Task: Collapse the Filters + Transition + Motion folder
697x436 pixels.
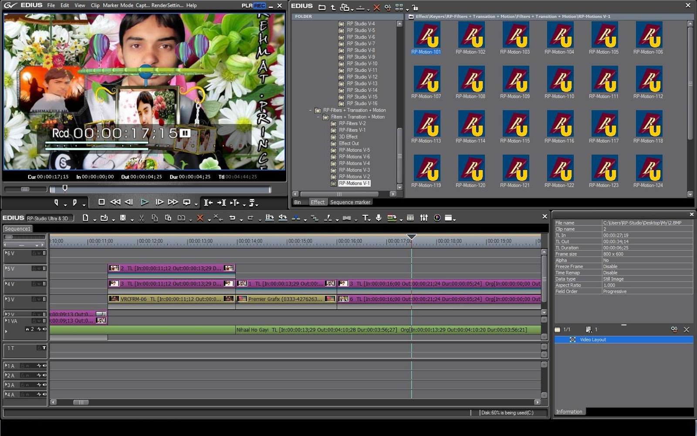Action: pyautogui.click(x=318, y=116)
